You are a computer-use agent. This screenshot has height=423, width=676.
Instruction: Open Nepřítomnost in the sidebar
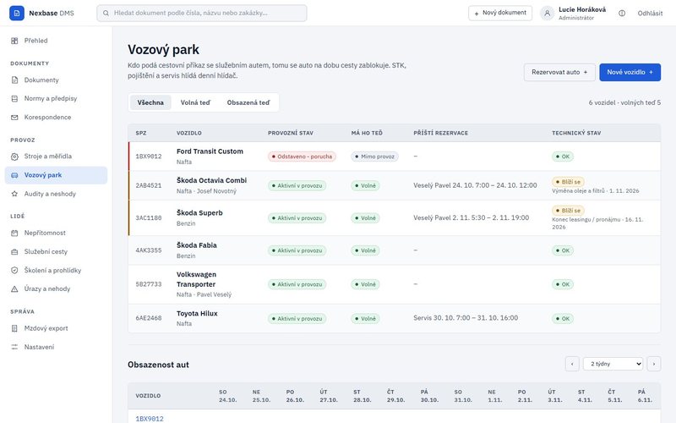[56, 233]
